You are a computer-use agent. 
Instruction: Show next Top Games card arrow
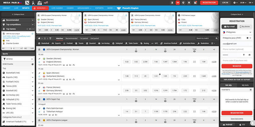pyautogui.click(x=33, y=29)
